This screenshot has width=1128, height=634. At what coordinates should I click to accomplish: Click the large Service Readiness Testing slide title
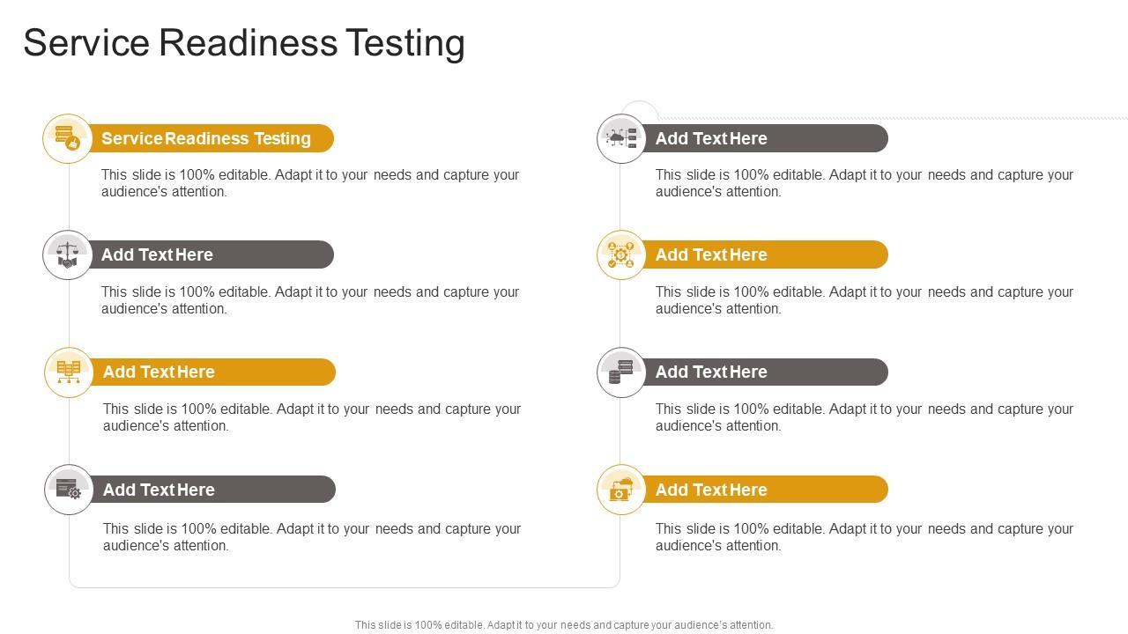point(244,43)
